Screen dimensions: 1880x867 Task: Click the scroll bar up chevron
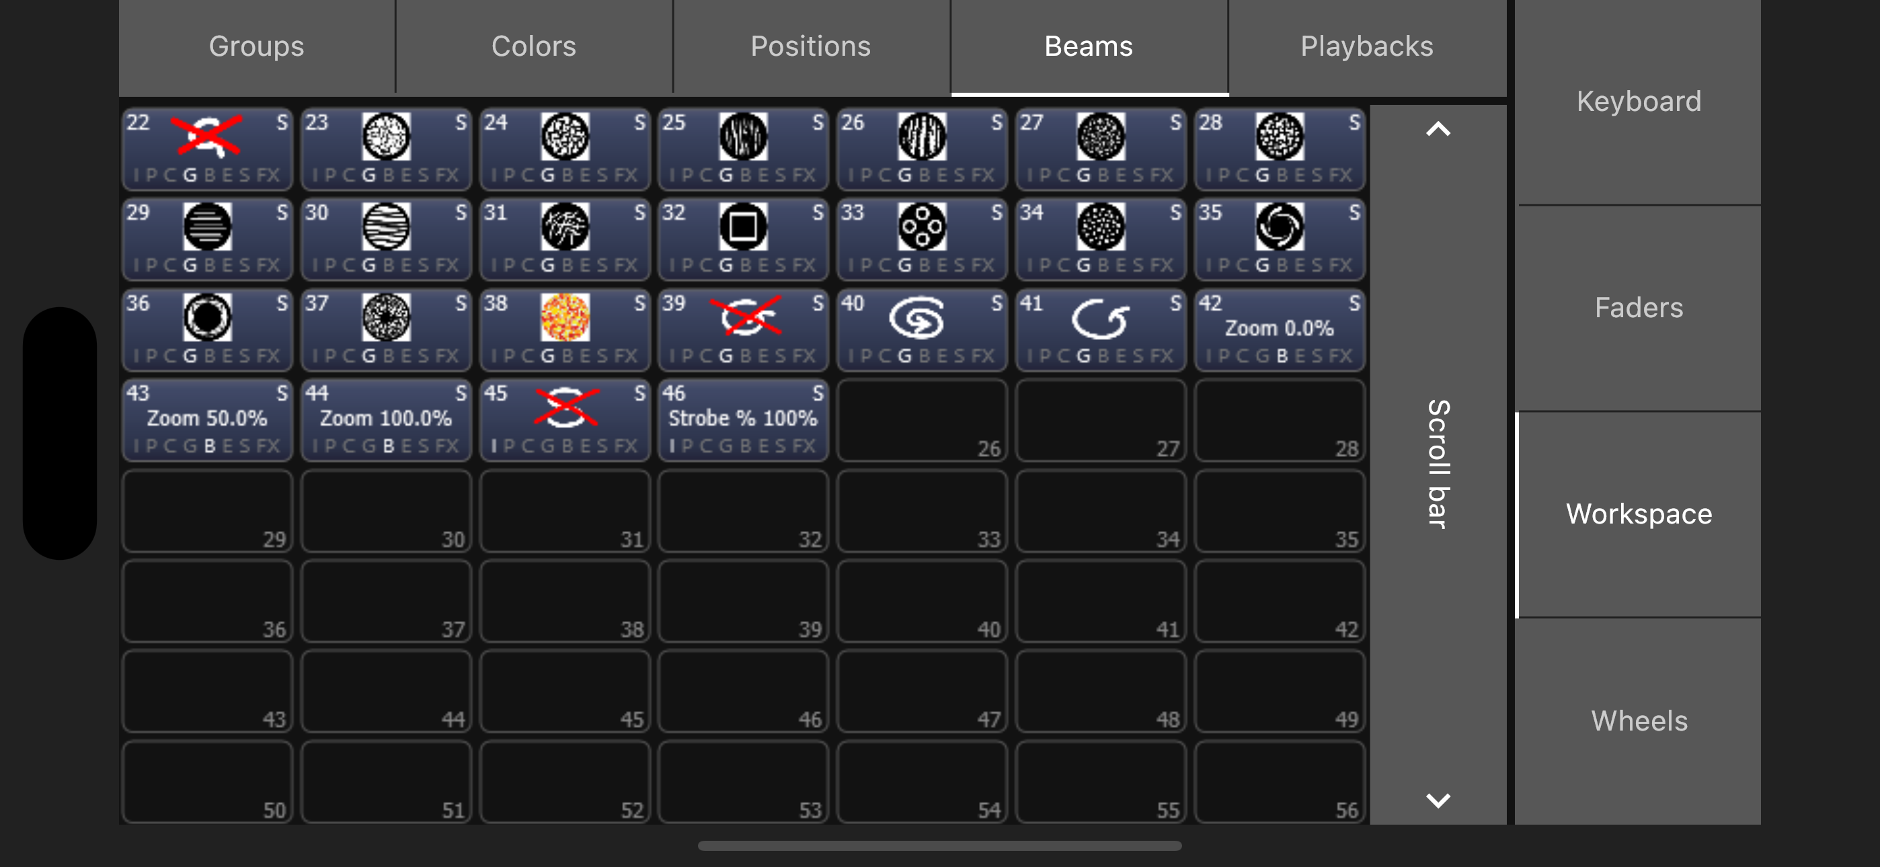coord(1438,130)
